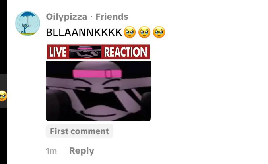The height and width of the screenshot is (164, 268).
Task: Click the small face thumbnail inside the banner
Action: point(85,52)
